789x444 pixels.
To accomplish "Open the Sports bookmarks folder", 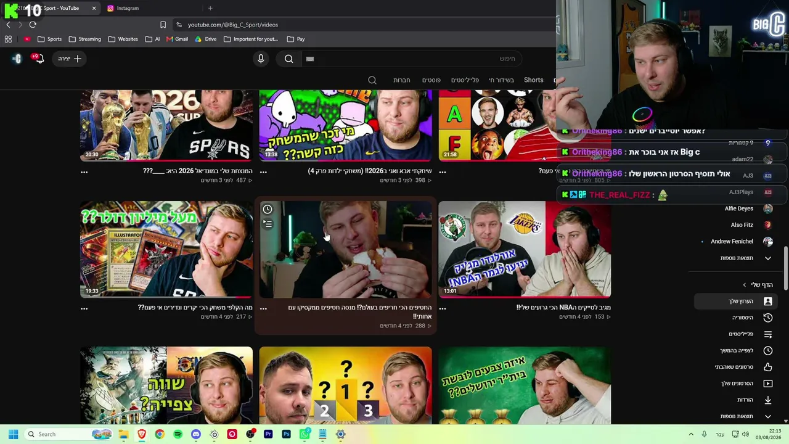I will [x=49, y=39].
